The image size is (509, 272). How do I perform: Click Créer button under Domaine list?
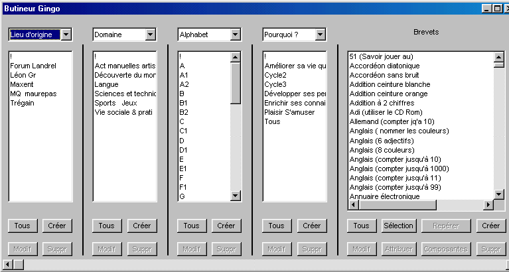141,226
